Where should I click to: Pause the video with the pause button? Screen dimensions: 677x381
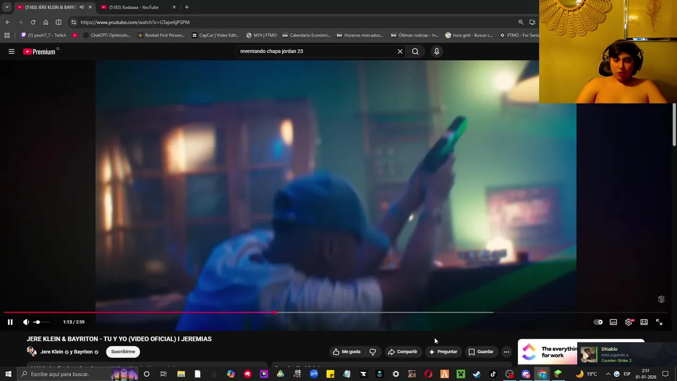[10, 322]
